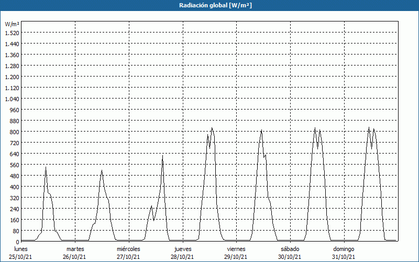Screen dimensions: 419x262
Task: Click the 'Radiación global [W/m²]' chart title
Action: [215, 5]
